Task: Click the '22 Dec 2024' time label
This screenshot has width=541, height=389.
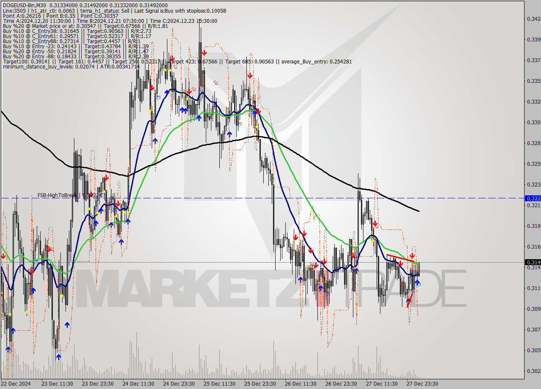Action: (x=16, y=384)
